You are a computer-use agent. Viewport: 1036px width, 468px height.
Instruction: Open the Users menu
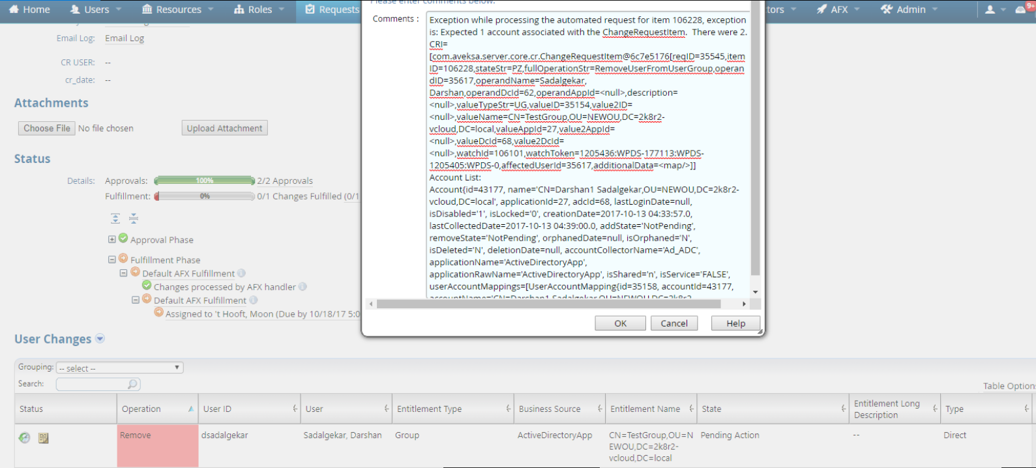click(95, 9)
